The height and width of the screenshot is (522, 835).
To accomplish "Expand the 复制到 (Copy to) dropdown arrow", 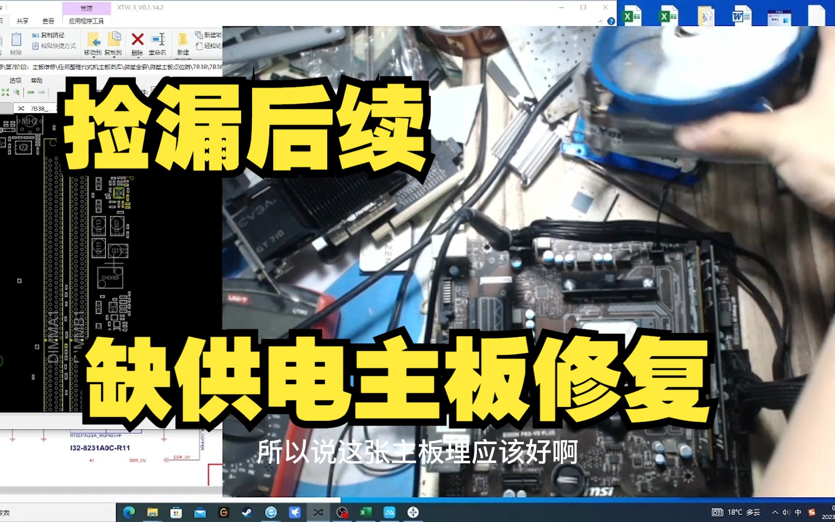I will point(114,57).
